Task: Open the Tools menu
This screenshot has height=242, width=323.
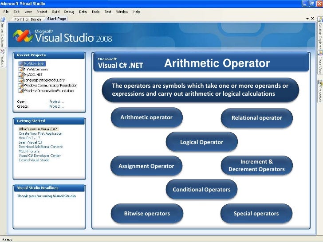Action: [x=95, y=12]
